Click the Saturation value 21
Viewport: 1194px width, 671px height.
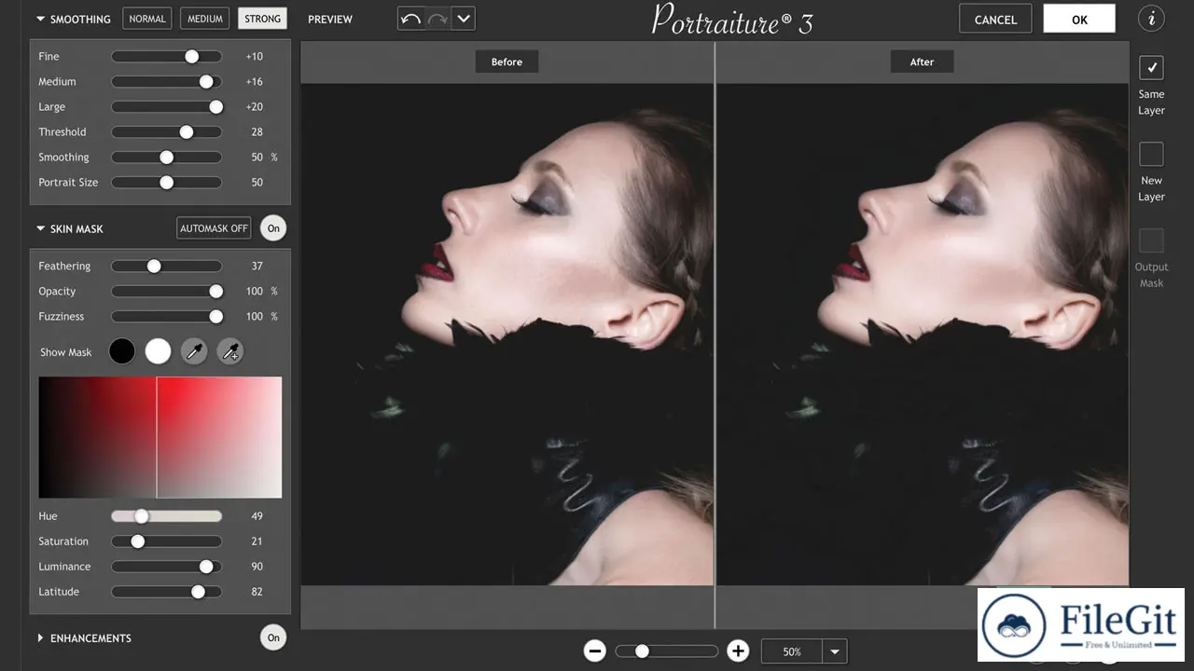(257, 541)
